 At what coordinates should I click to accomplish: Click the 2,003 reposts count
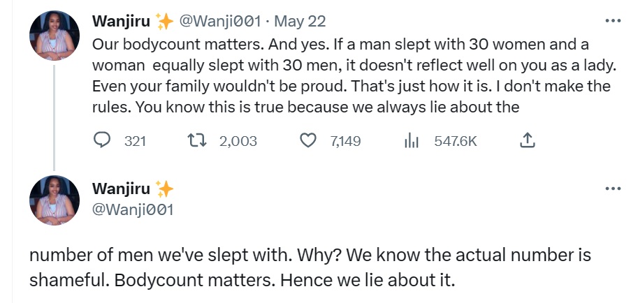coord(238,141)
